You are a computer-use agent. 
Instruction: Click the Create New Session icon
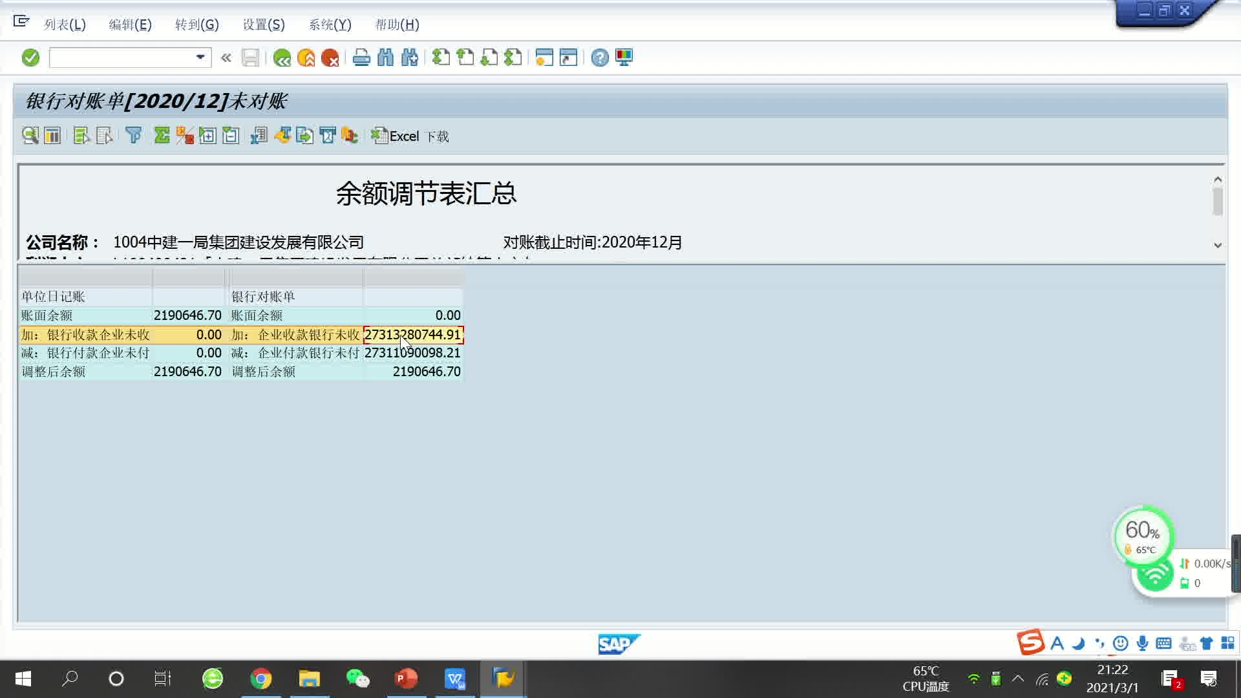pos(544,58)
